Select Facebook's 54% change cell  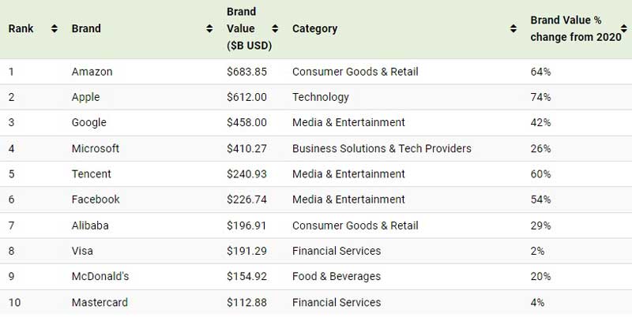pyautogui.click(x=540, y=200)
